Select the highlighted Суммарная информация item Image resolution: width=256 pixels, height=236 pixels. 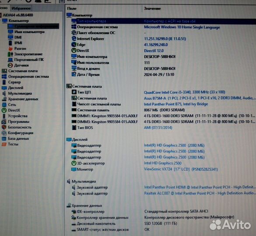click(34, 26)
